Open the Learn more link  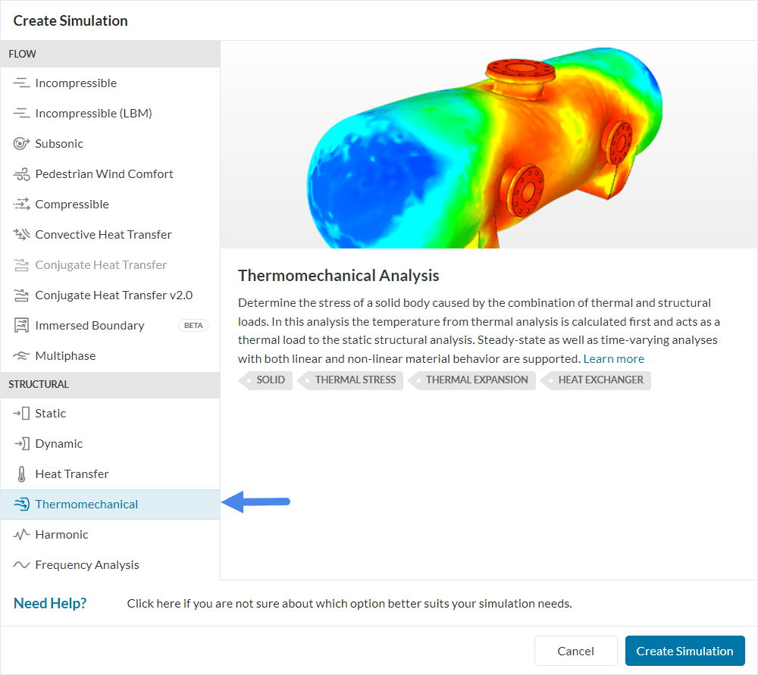tap(613, 358)
